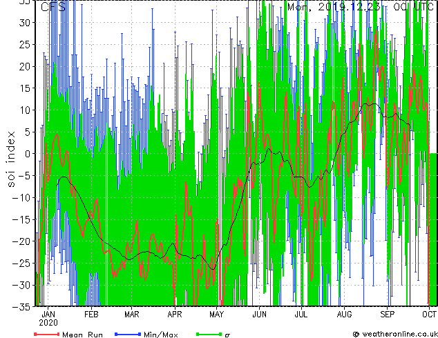Click the CFS model label

[53, 6]
